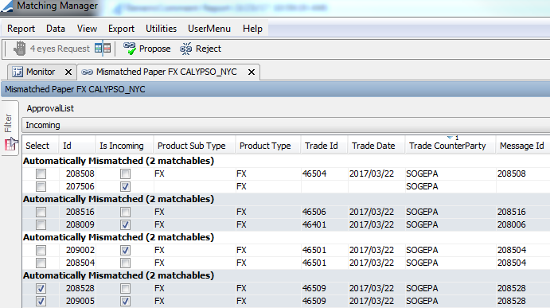Open the Report menu

(x=21, y=29)
